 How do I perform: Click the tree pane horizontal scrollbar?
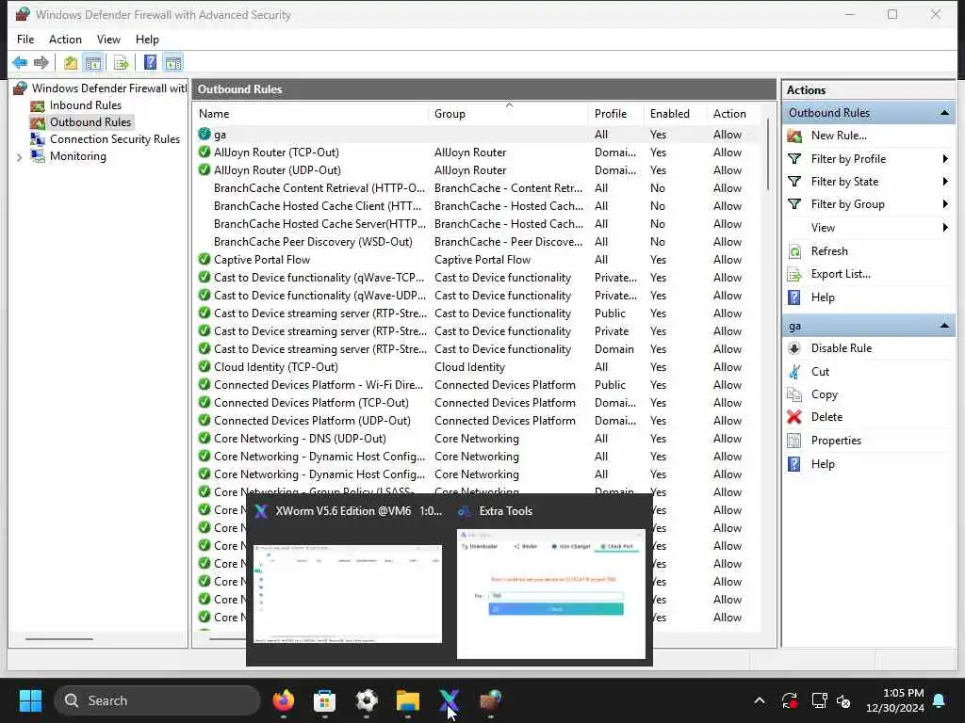pos(59,639)
